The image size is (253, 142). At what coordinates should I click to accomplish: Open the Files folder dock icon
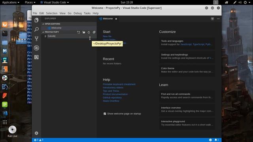click(5, 42)
